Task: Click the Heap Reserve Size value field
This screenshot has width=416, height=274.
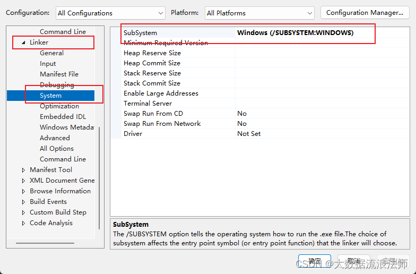Action: coord(322,53)
